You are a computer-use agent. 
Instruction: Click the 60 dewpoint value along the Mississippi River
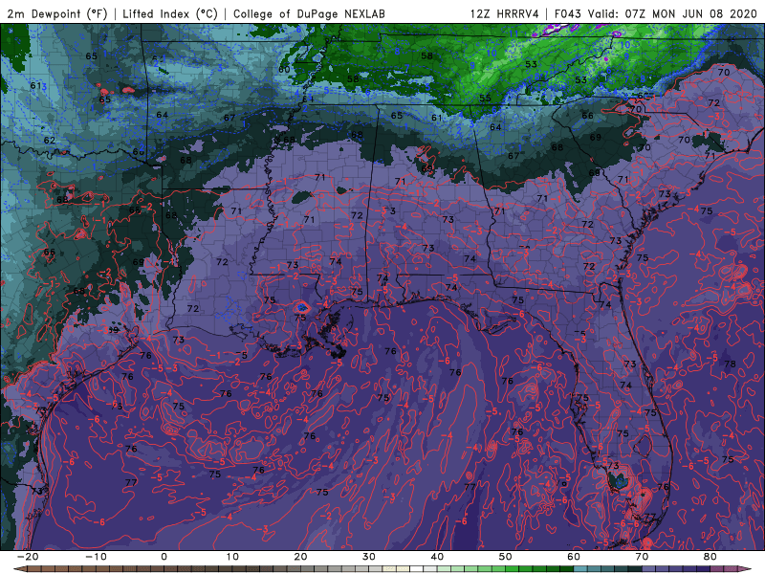point(284,69)
